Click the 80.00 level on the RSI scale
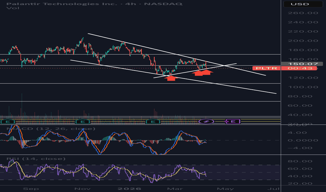The image size is (326, 192). point(302,162)
